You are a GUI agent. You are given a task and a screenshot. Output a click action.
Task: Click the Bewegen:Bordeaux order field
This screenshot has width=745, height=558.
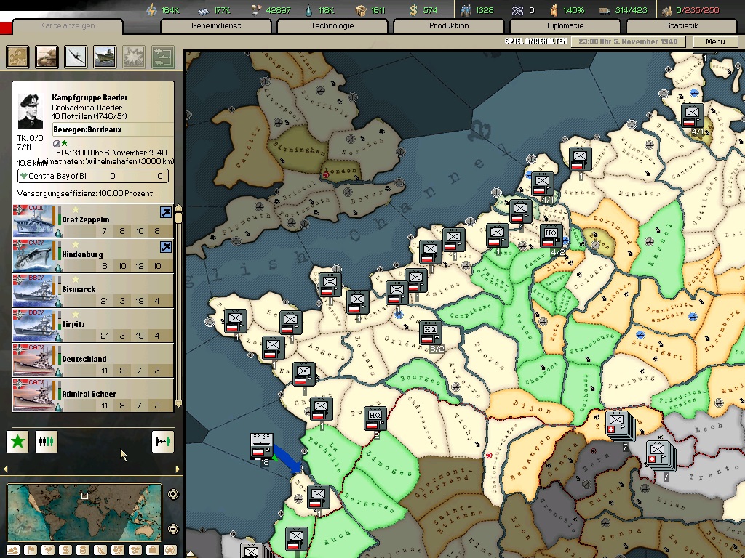tap(113, 129)
